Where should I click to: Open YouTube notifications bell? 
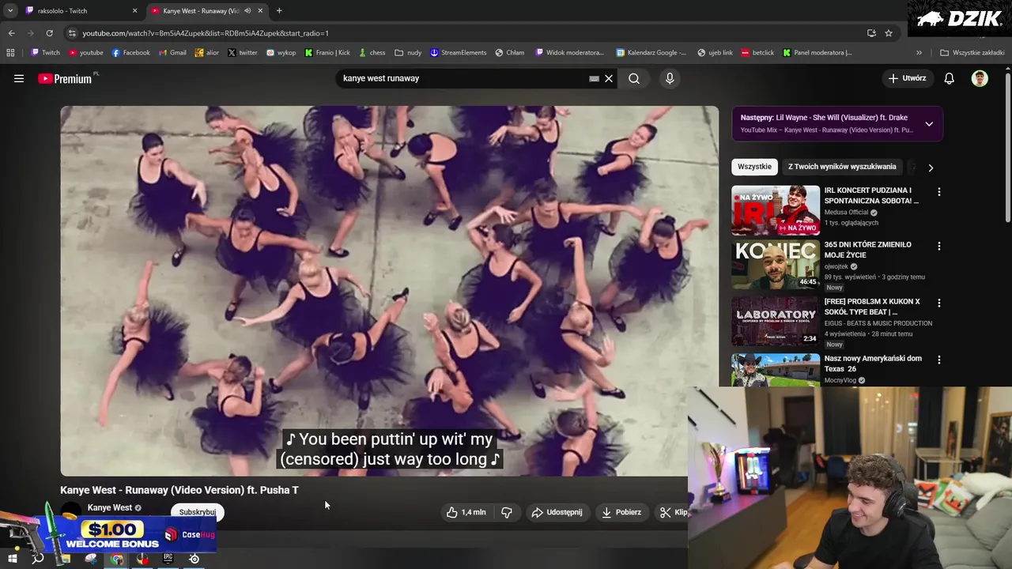(950, 78)
